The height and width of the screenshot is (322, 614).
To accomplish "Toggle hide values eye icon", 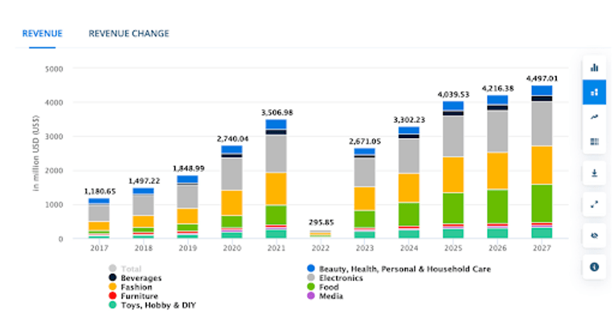I will tap(594, 235).
